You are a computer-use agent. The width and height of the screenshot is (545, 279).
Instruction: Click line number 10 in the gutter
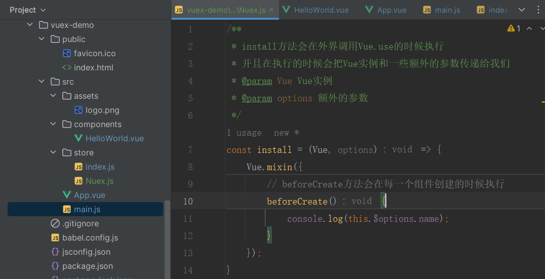(x=188, y=201)
